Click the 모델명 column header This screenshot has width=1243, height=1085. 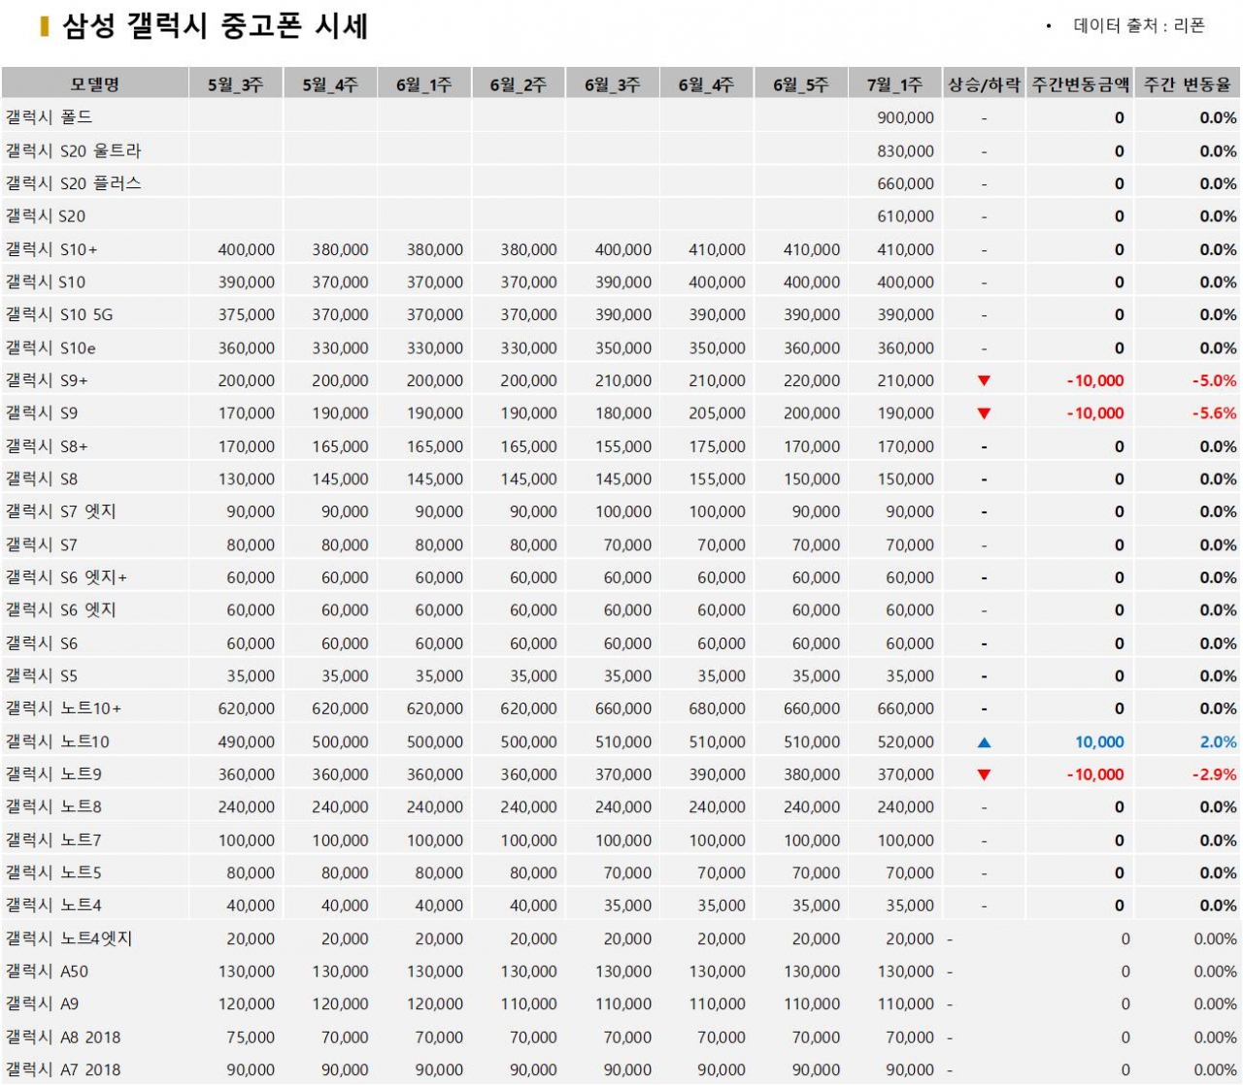tap(95, 84)
